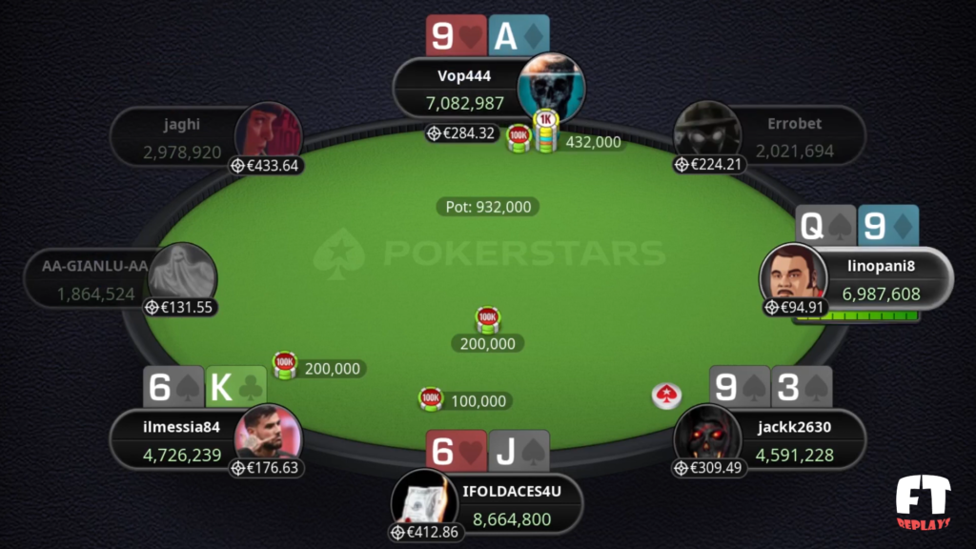Click the Pot: 932,000 label
The image size is (976, 549).
(x=488, y=207)
